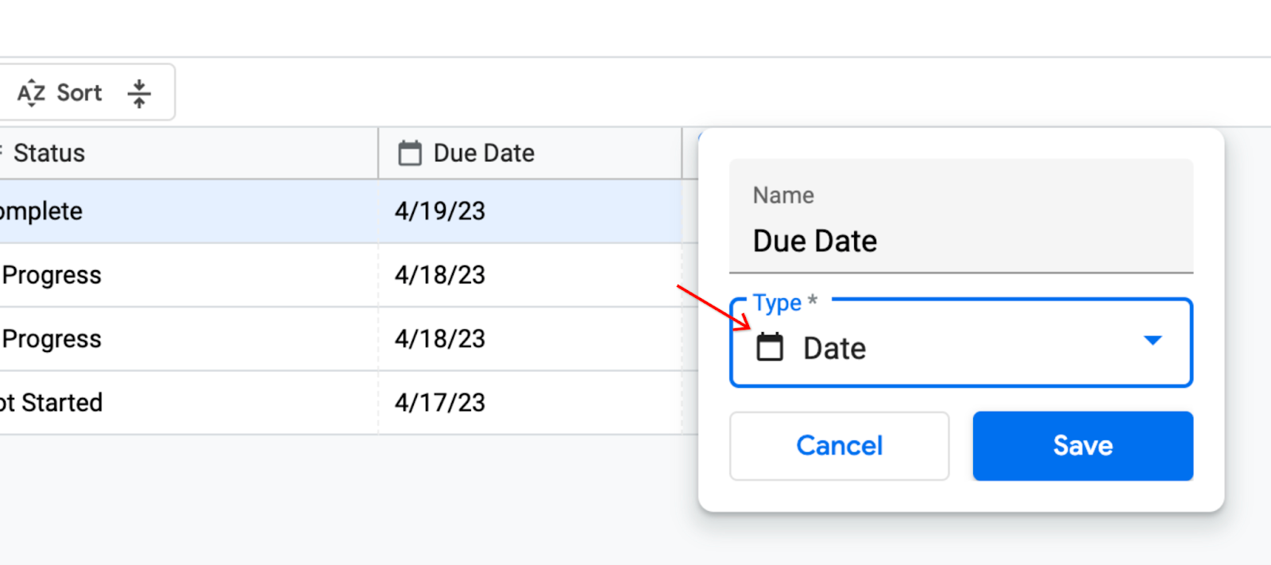Click the In Progress status cell
Image resolution: width=1271 pixels, height=565 pixels.
click(x=51, y=274)
